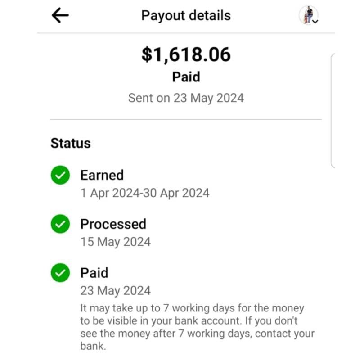The image size is (360, 361).
Task: Select the Processed status step label
Action: click(x=113, y=224)
